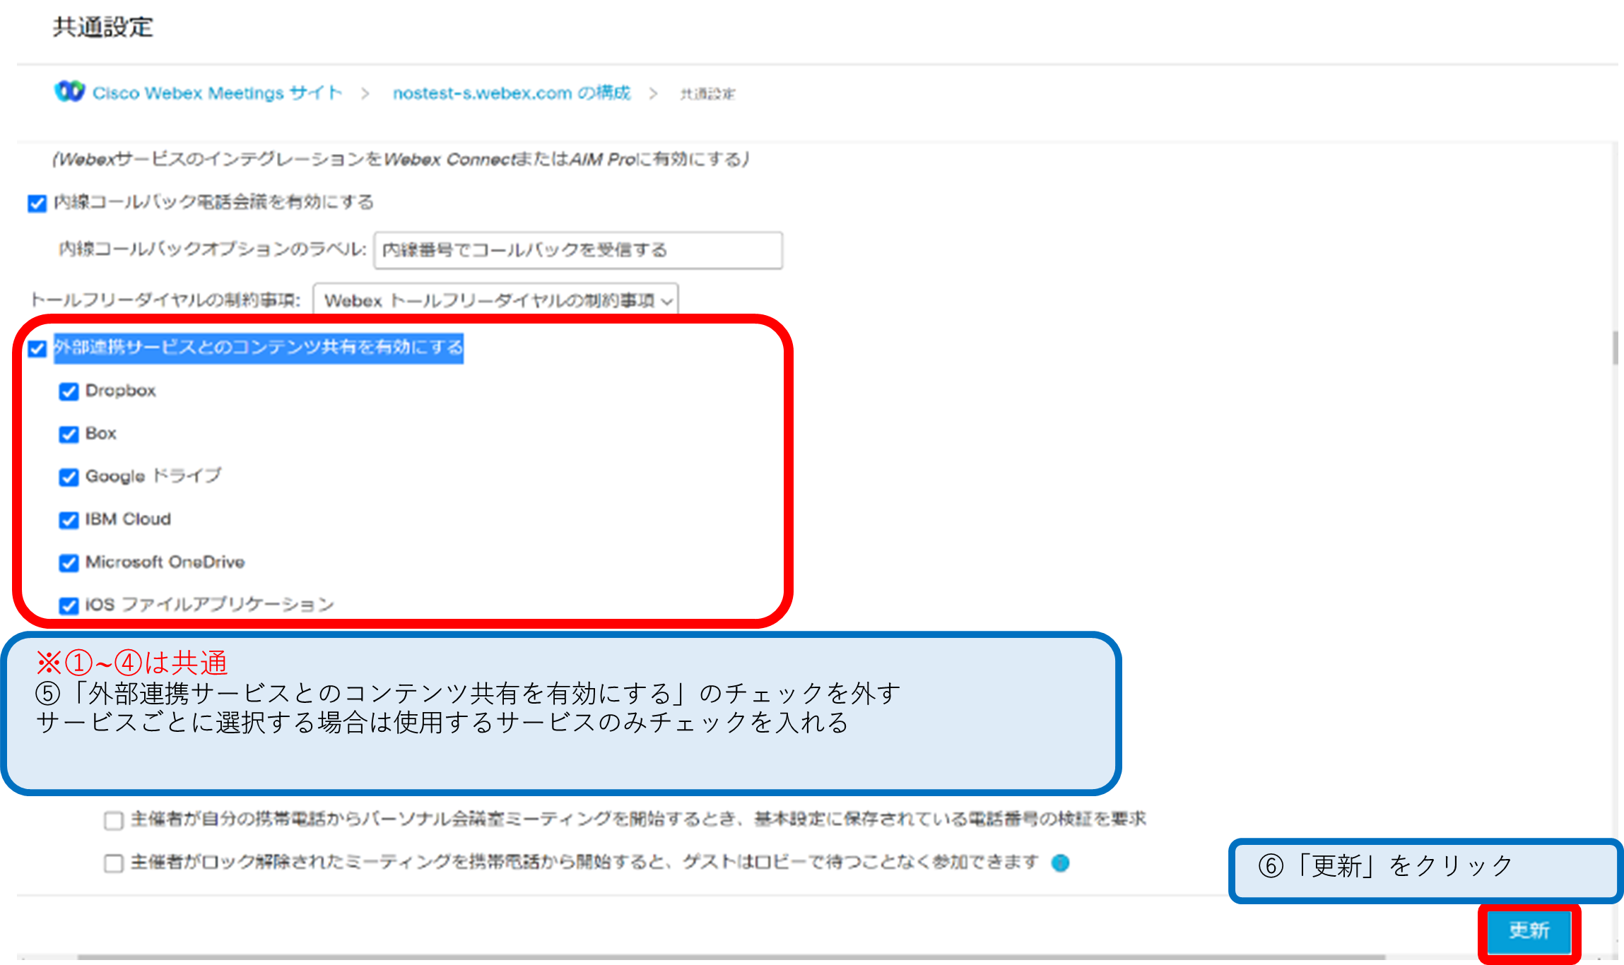This screenshot has width=1624, height=965.
Task: Click the 更新 button
Action: 1529,931
